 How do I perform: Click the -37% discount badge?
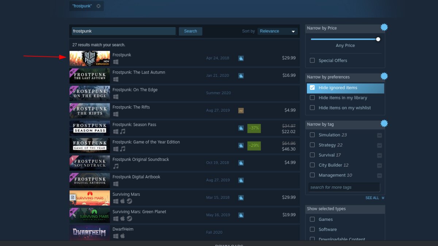tap(254, 128)
